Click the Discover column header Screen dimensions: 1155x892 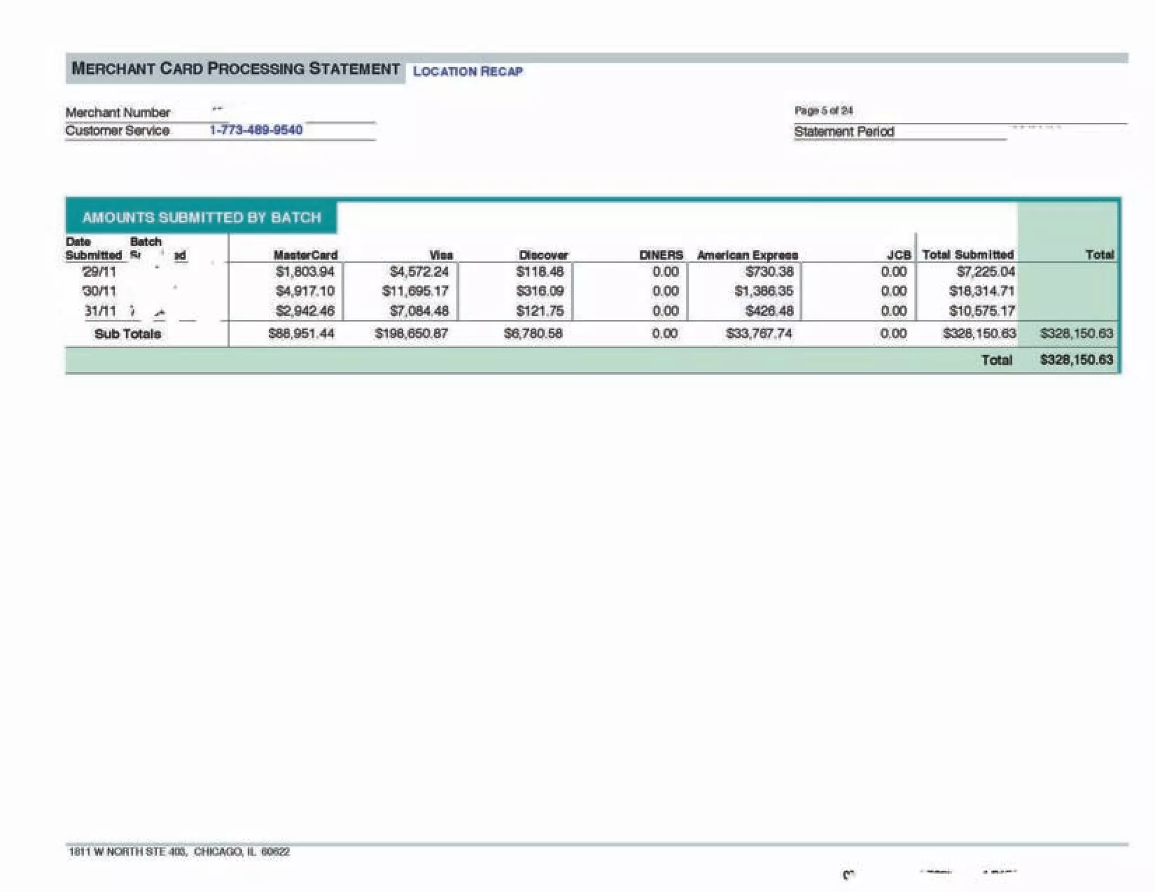[x=543, y=255]
